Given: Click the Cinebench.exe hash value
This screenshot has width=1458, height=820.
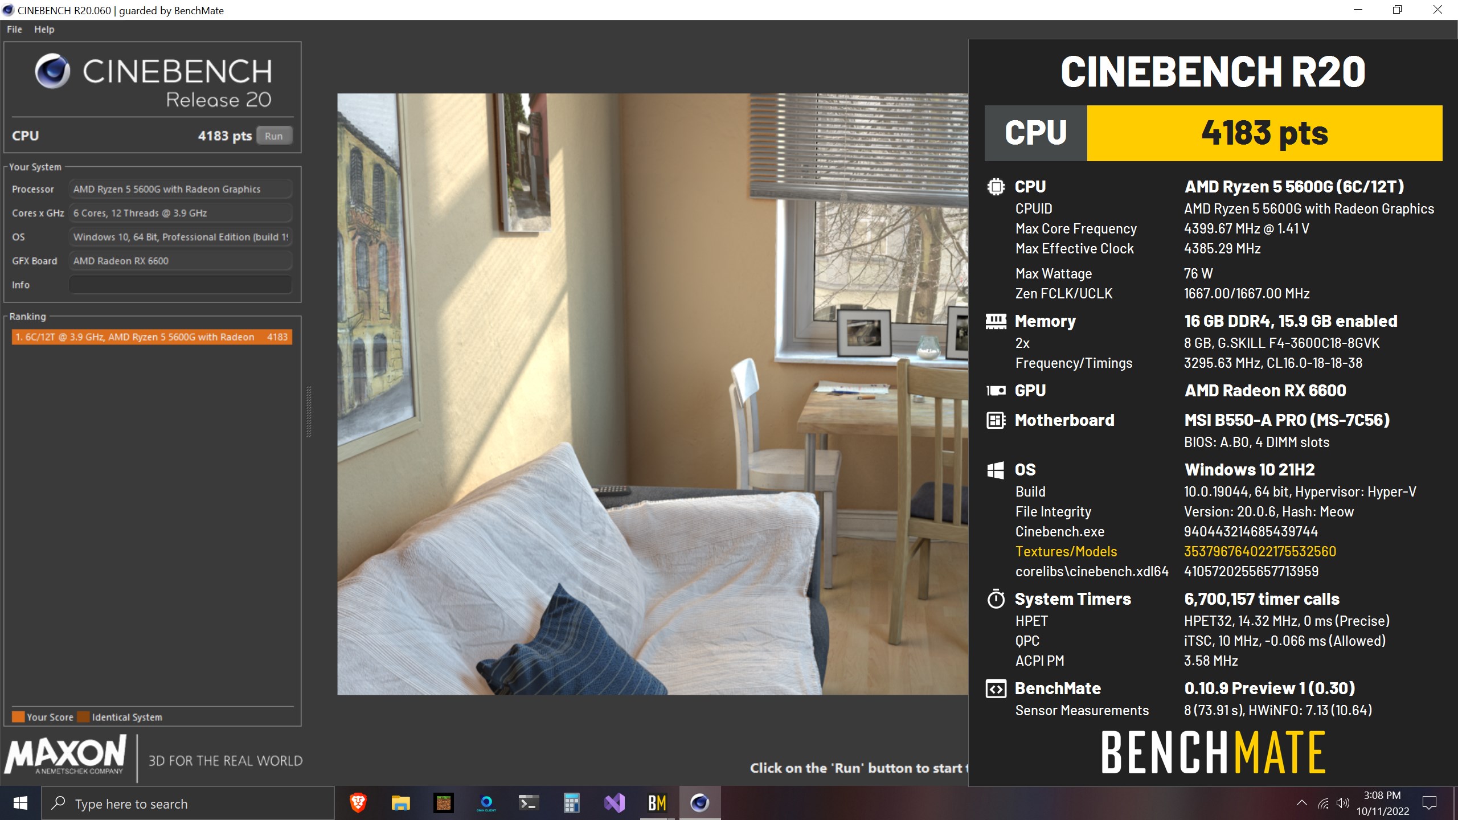Looking at the screenshot, I should coord(1251,532).
